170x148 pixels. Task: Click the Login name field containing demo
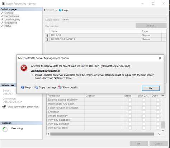click(114, 19)
